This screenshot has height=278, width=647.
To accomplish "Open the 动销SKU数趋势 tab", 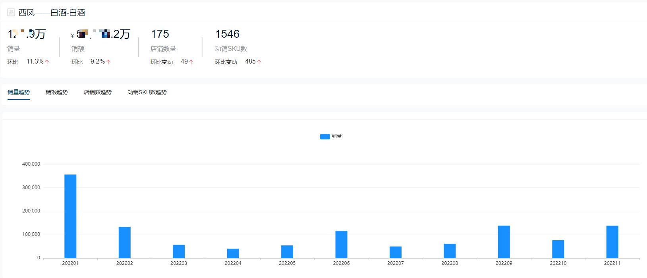I will [x=147, y=92].
